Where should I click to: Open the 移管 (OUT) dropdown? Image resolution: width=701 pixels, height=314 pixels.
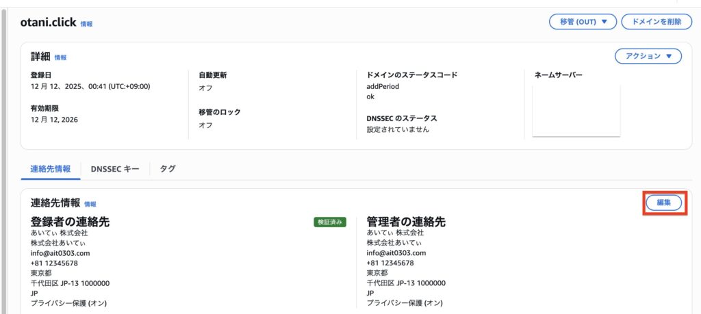pos(583,22)
